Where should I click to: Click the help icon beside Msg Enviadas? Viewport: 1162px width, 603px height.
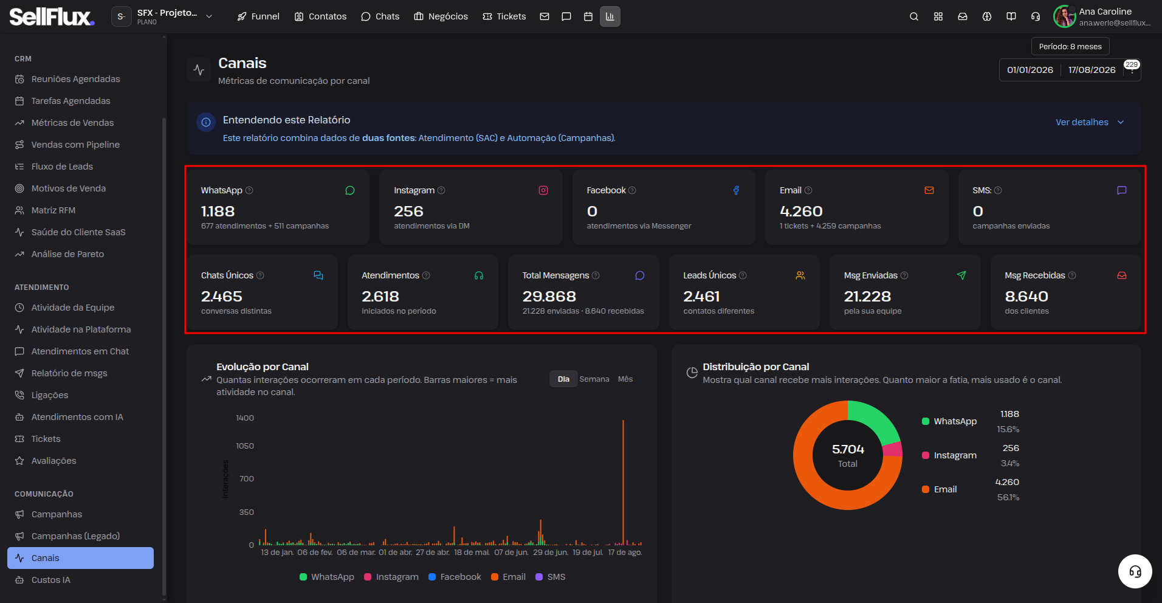point(904,275)
